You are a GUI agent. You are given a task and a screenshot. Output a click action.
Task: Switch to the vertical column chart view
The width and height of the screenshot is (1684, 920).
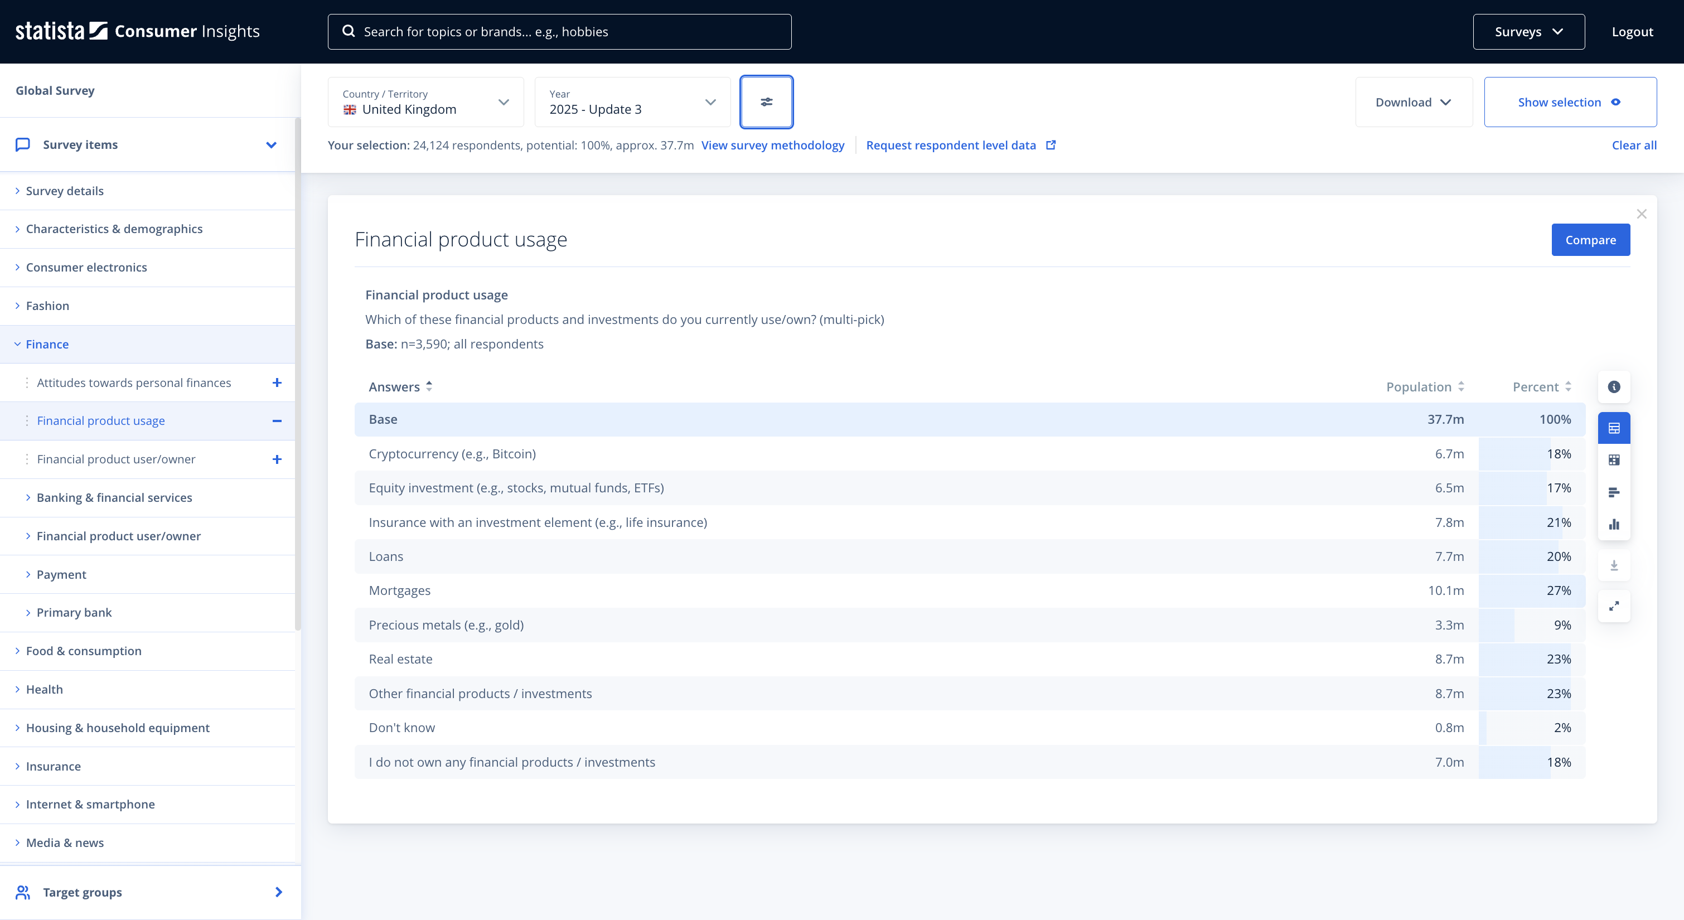point(1613,525)
